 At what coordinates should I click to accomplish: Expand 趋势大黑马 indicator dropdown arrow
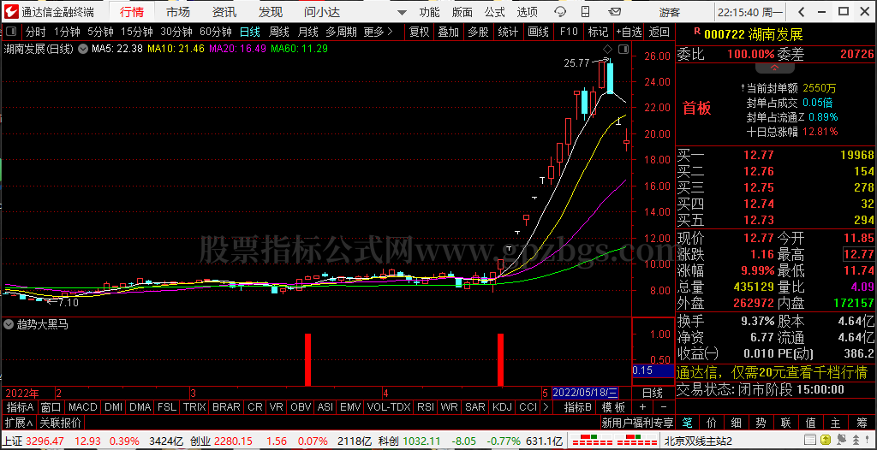[x=9, y=324]
